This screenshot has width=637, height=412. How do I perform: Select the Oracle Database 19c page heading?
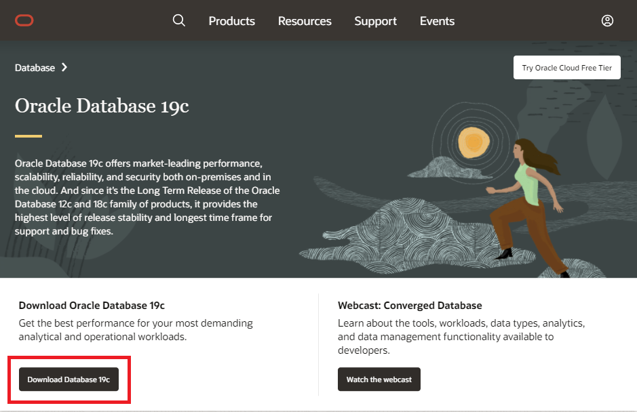102,106
